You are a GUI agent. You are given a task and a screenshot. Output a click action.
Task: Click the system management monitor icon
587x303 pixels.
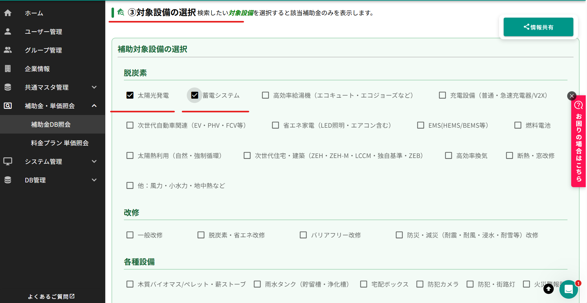[8, 161]
